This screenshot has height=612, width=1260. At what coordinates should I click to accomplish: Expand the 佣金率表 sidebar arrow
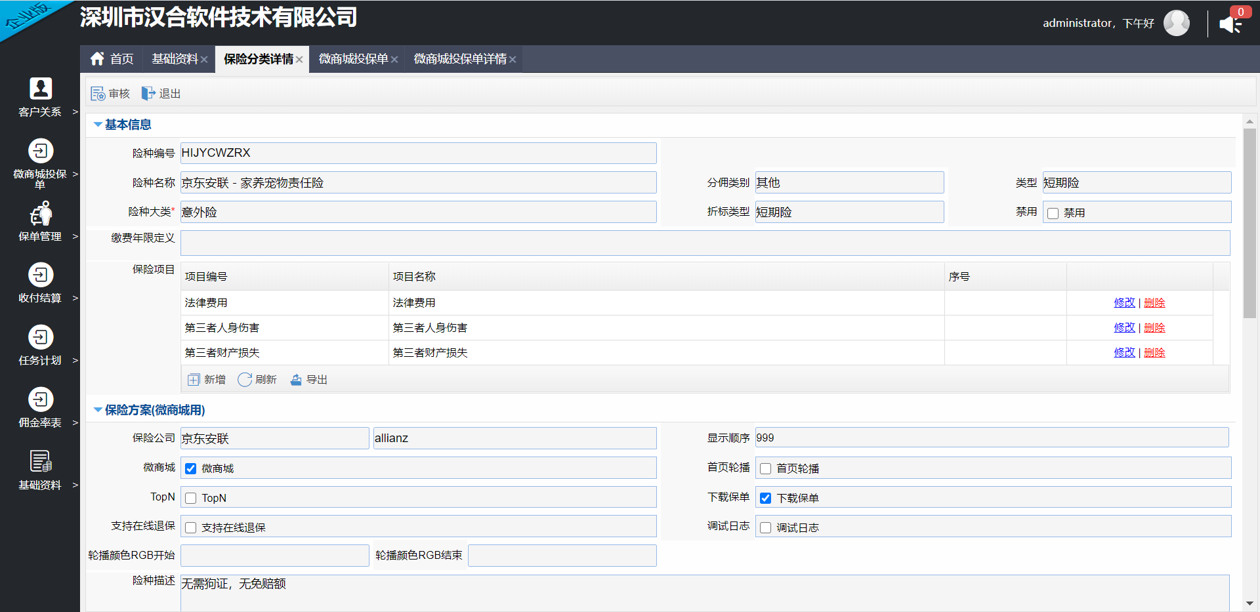coord(75,423)
